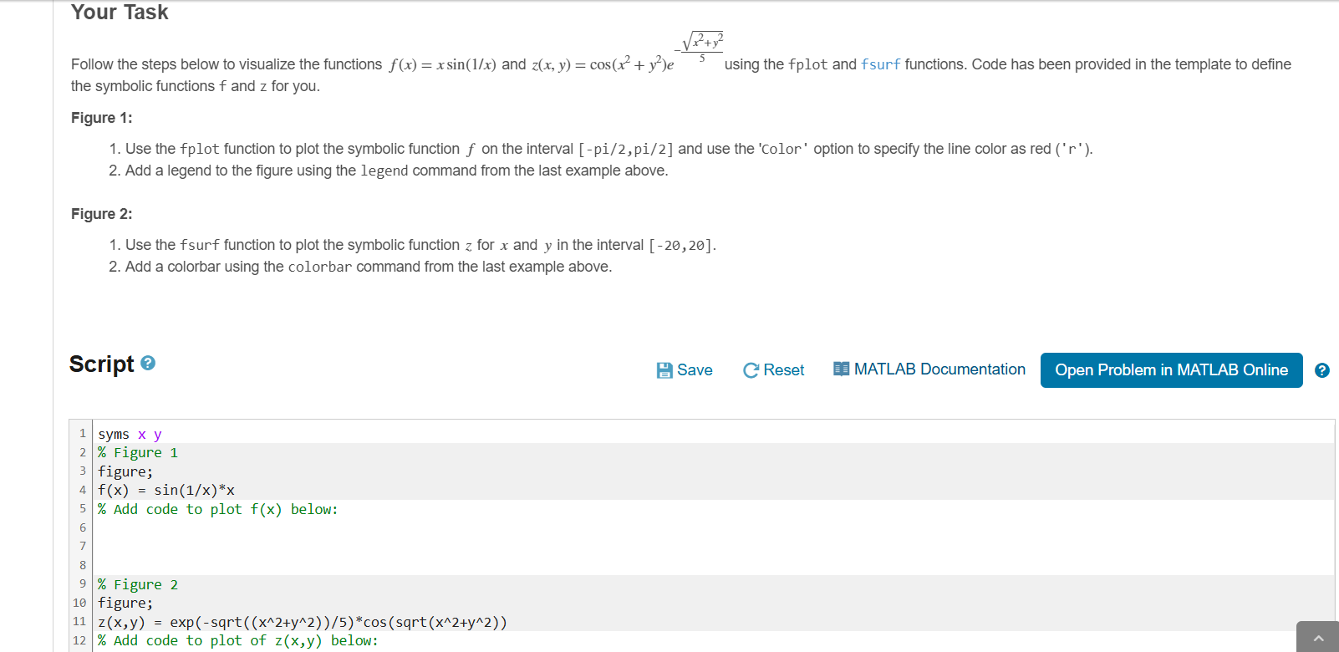
Task: Click the '% Figure 1' comment line
Action: (138, 452)
